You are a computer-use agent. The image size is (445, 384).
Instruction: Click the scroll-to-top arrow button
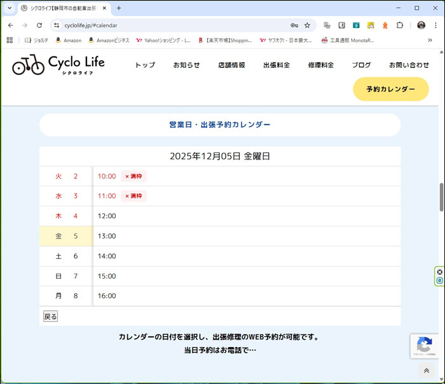point(426,371)
